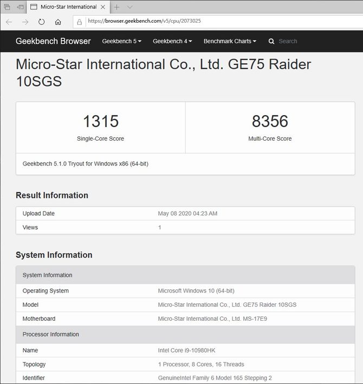Expand the Geekbench 5 dropdown menu
This screenshot has height=384, width=363.
(122, 41)
